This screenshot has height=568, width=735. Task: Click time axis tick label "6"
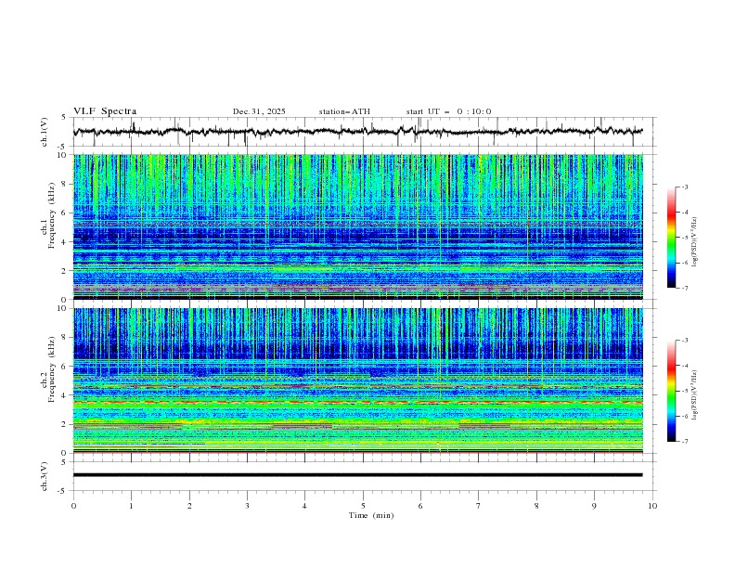(x=420, y=506)
